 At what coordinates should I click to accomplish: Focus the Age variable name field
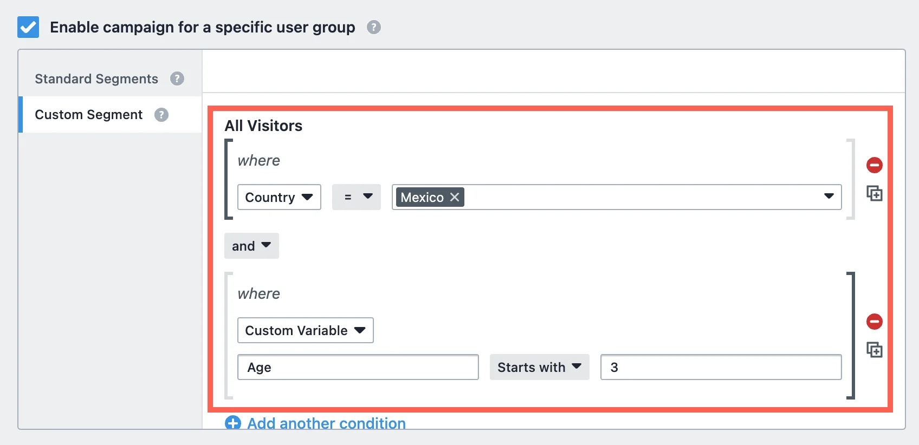[x=358, y=367]
